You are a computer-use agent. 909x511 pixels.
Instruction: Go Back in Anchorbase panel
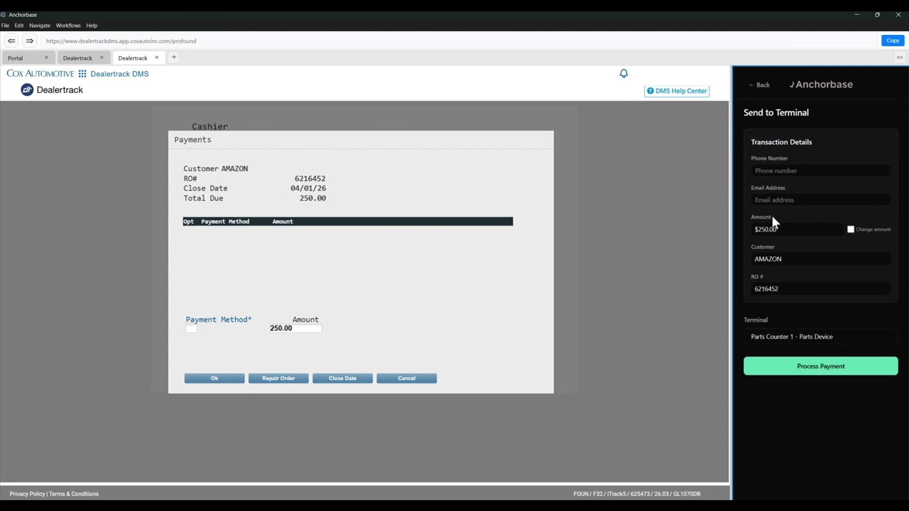click(759, 85)
